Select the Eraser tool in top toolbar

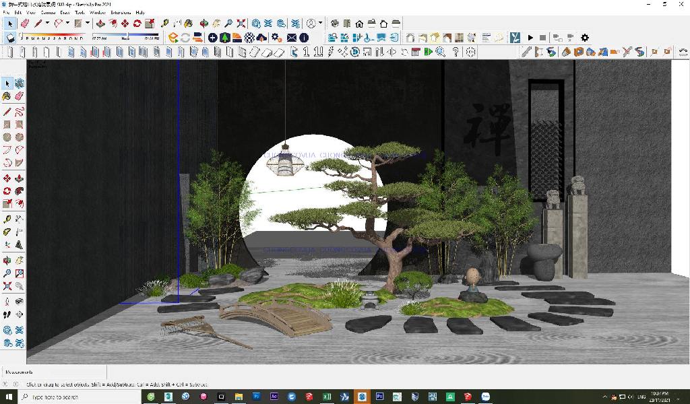click(x=25, y=24)
